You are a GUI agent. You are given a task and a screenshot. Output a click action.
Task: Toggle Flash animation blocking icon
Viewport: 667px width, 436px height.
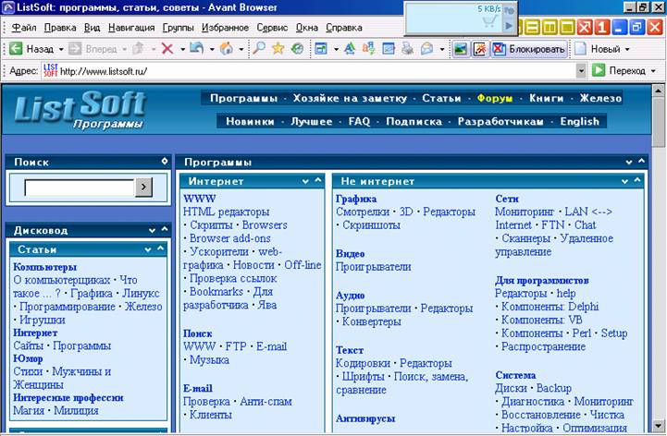coord(480,49)
